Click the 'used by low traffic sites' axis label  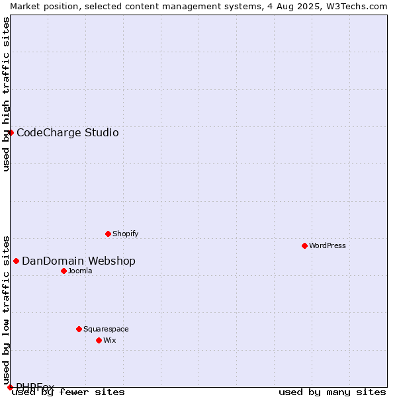tap(5, 311)
